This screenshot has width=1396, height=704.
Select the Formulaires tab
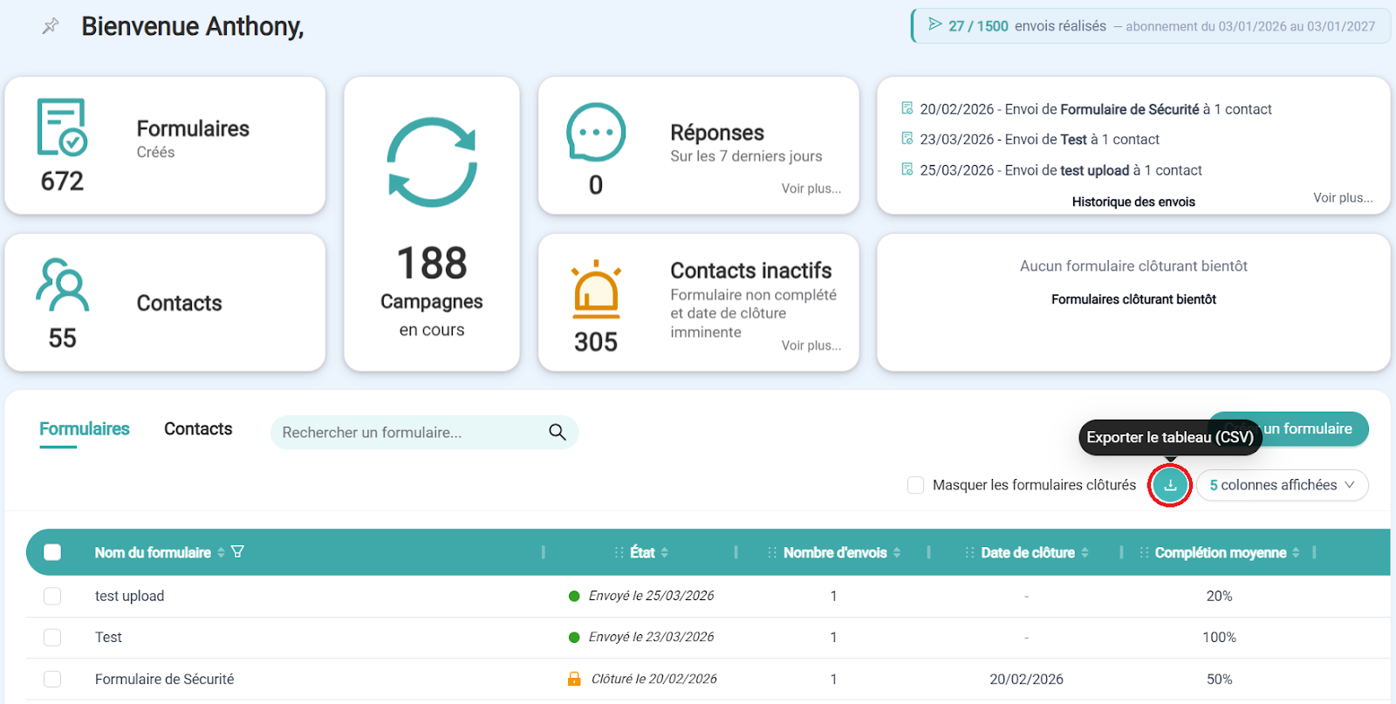click(84, 429)
